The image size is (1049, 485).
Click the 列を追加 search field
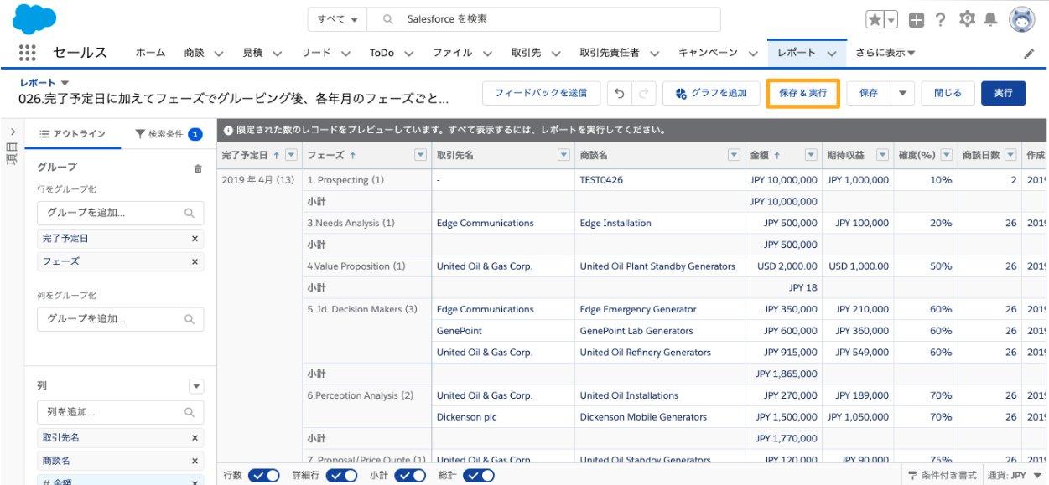120,412
